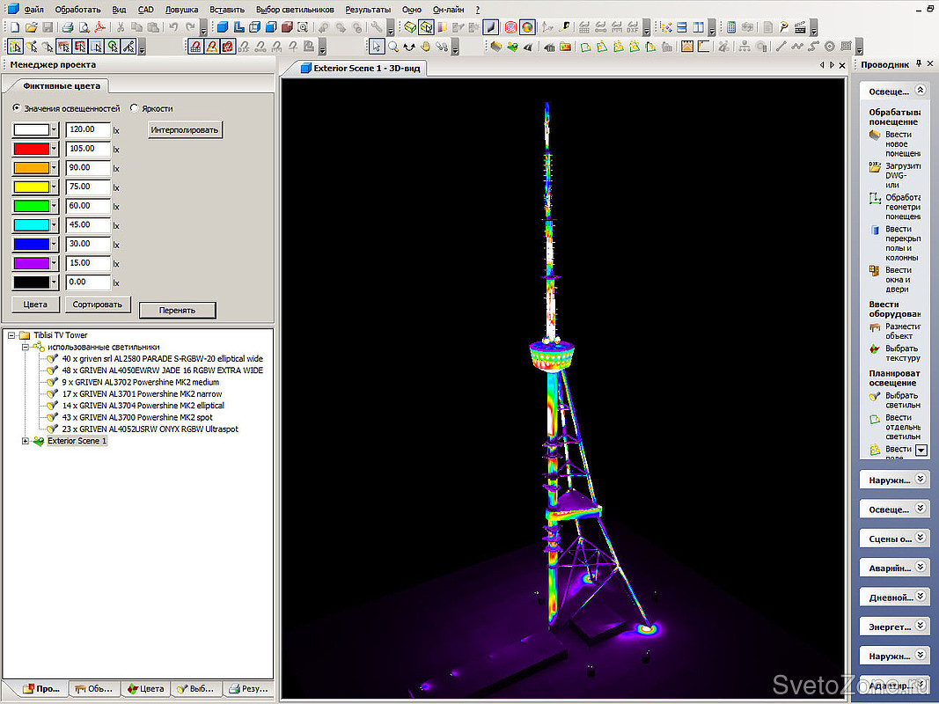Click the false colors rendering icon
Screen dimensions: 939x704
(x=527, y=27)
